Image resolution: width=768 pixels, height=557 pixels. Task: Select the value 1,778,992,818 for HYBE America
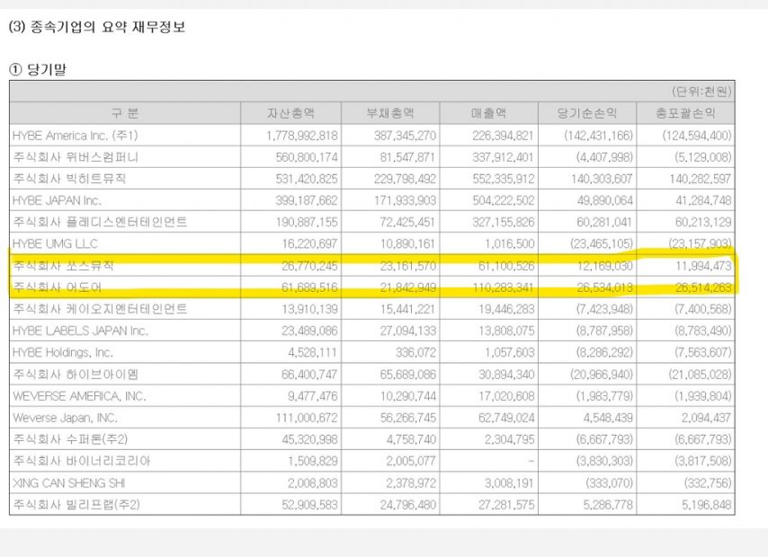(302, 135)
